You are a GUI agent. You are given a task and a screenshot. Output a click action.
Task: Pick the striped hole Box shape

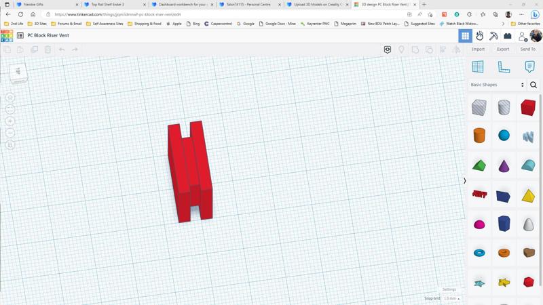tap(479, 108)
